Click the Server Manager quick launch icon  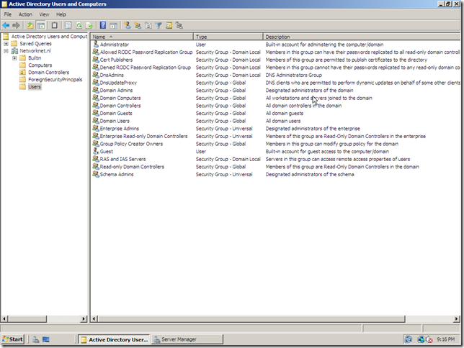pyautogui.click(x=36, y=339)
